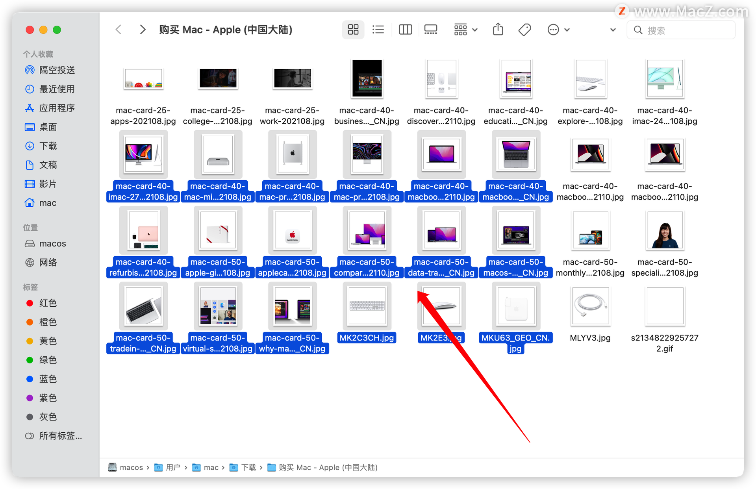The image size is (756, 489).
Task: Open mac home folder in sidebar
Action: click(x=41, y=203)
